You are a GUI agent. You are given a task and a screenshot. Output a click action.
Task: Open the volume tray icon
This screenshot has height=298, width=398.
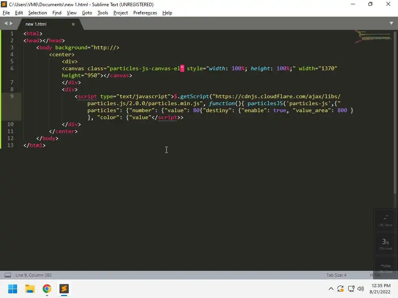(361, 289)
